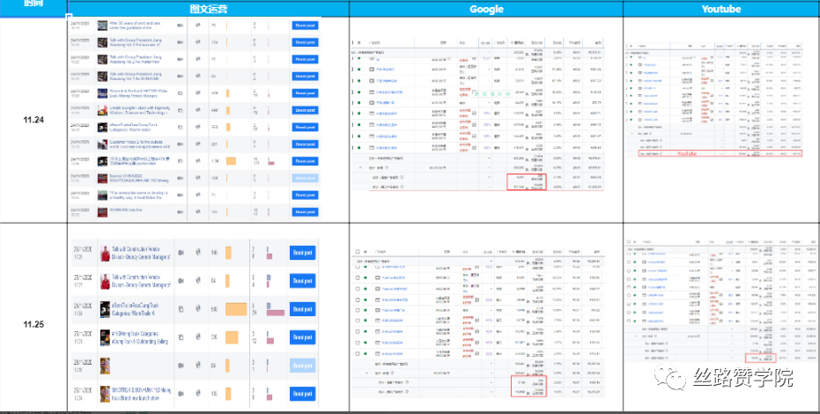Select the 'Google' column header
Viewport: 820px width, 414px height.
click(486, 9)
